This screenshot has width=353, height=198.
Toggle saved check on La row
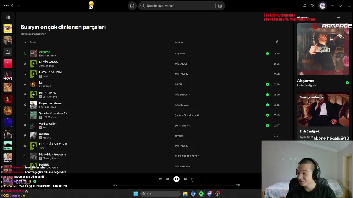click(268, 84)
